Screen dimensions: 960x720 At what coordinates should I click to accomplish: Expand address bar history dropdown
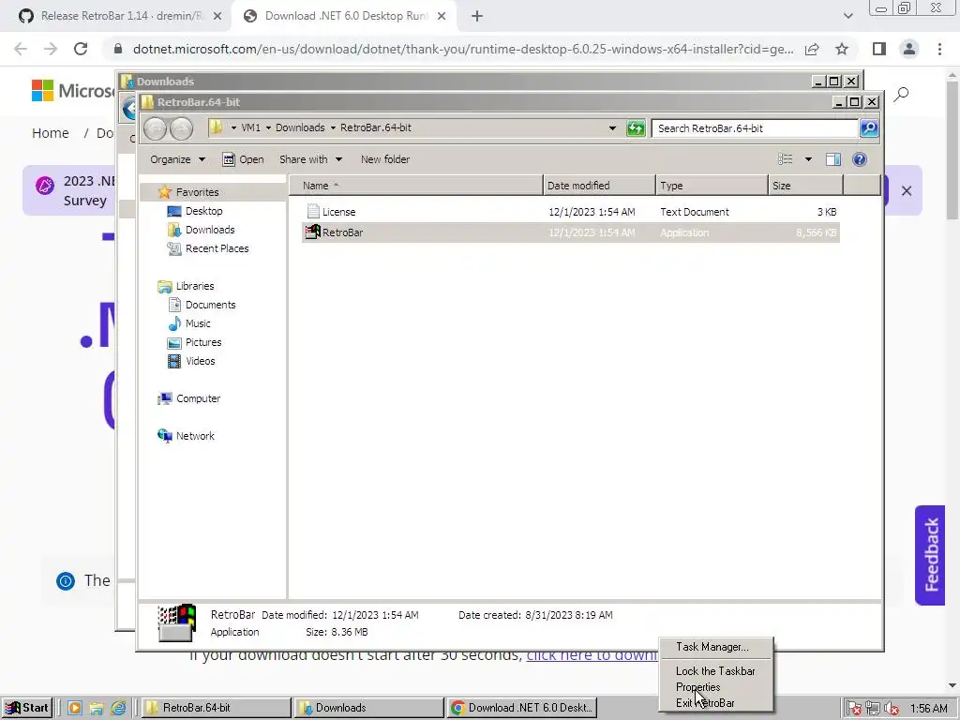point(612,128)
